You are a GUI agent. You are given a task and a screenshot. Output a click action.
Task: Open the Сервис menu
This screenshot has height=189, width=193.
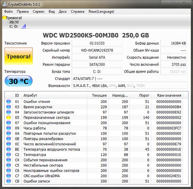pyautogui.click(x=39, y=12)
